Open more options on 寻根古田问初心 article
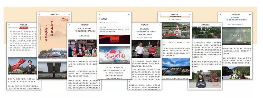The image size is (263, 98). pyautogui.click(x=159, y=25)
